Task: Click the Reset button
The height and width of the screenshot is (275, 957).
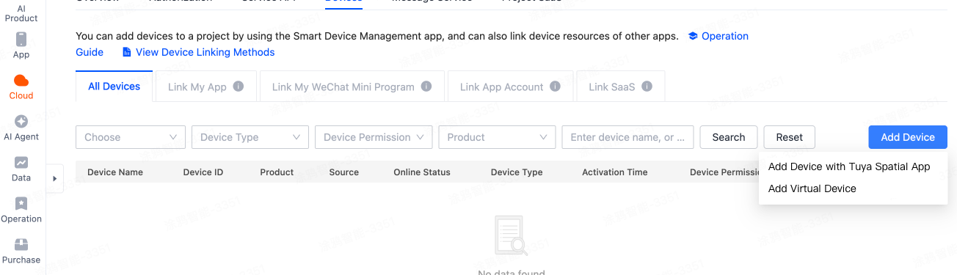Action: [790, 137]
